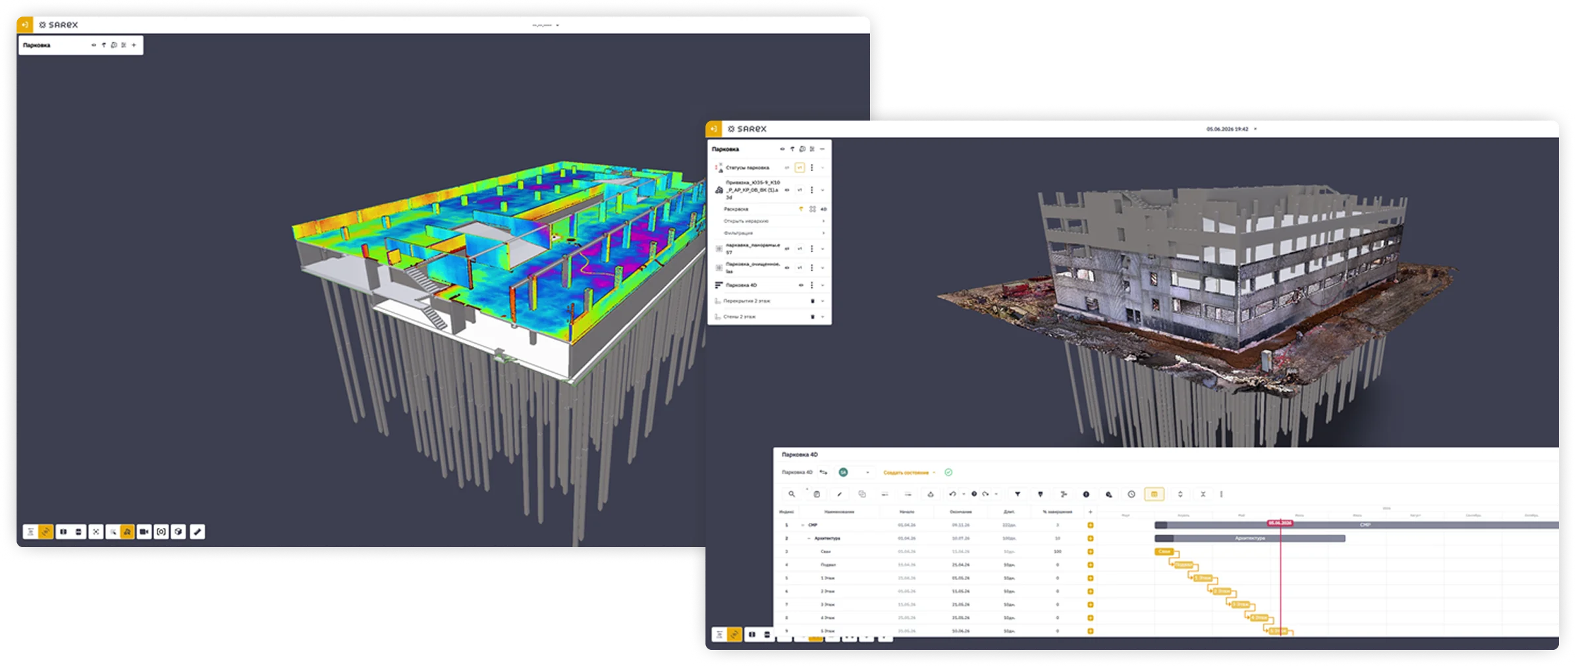Toggle visibility of Парковка_очищенное layer
Image resolution: width=1576 pixels, height=667 pixels.
tap(787, 267)
